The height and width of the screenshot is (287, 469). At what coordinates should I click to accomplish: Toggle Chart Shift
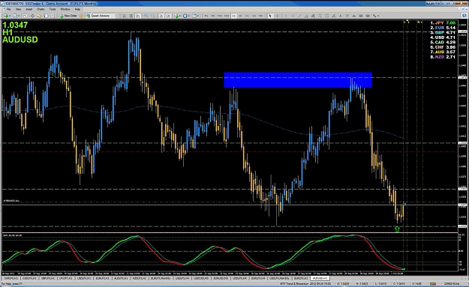(168, 16)
